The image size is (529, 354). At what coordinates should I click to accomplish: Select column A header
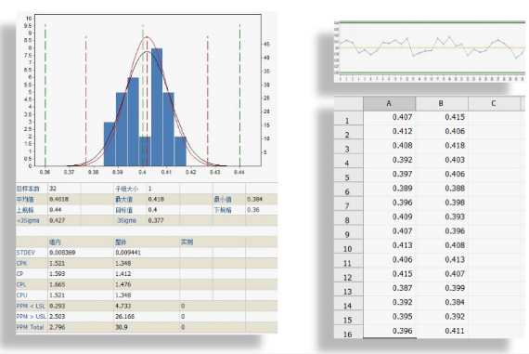click(390, 103)
